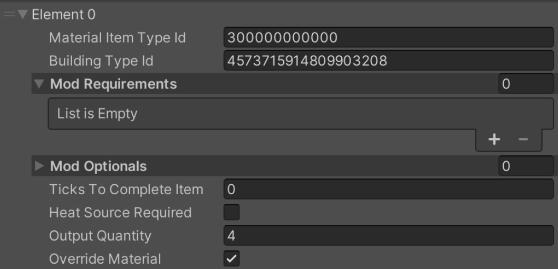Click the Output Quantity label
Screen dimensions: 558x269
(100, 236)
